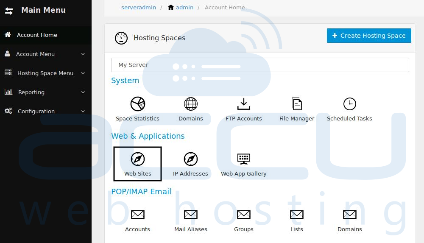This screenshot has height=243, width=424.
Task: Click the FTP Accounts label
Action: [244, 118]
